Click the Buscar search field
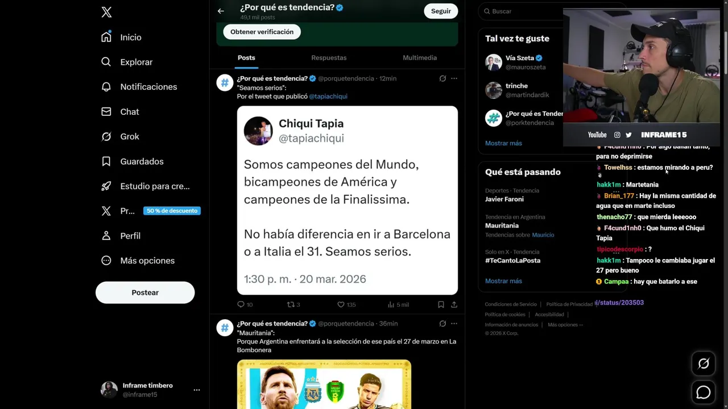This screenshot has height=409, width=728. coord(520,11)
